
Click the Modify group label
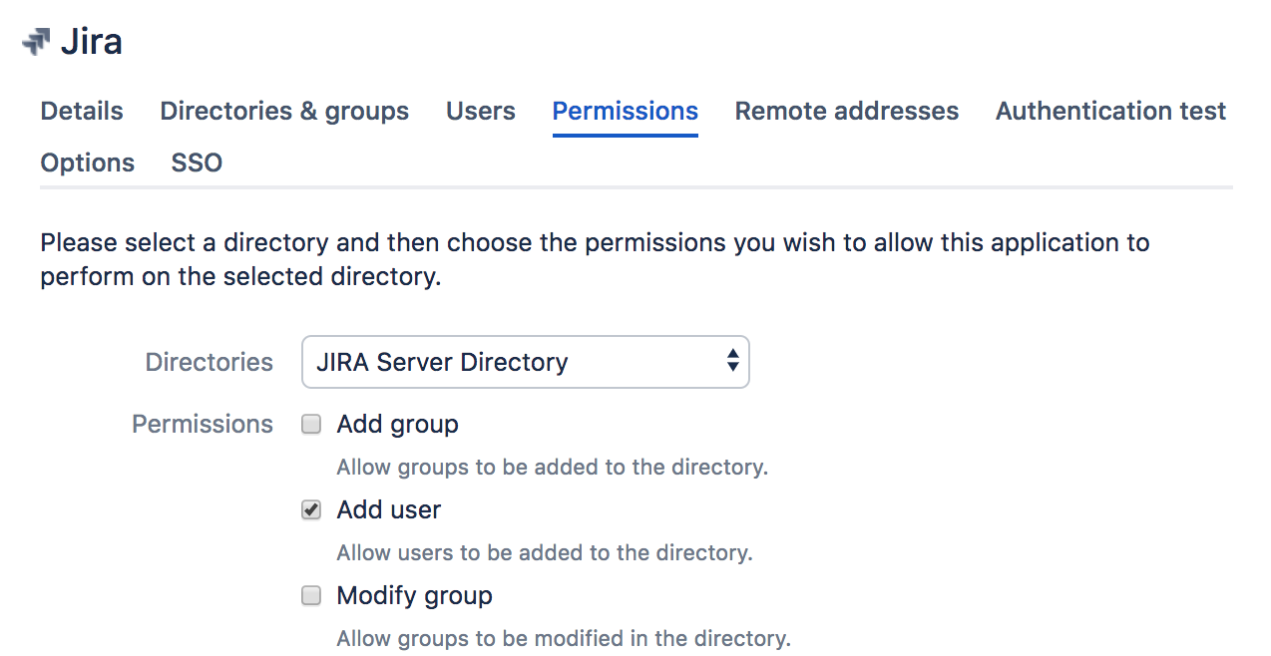coord(415,596)
